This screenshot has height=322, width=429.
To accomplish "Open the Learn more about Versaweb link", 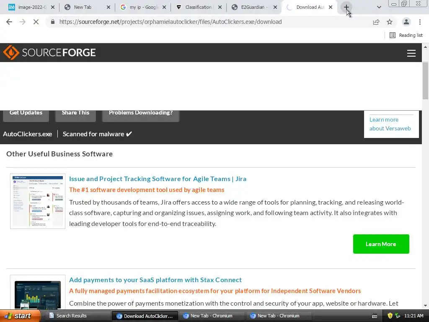I will (x=390, y=124).
